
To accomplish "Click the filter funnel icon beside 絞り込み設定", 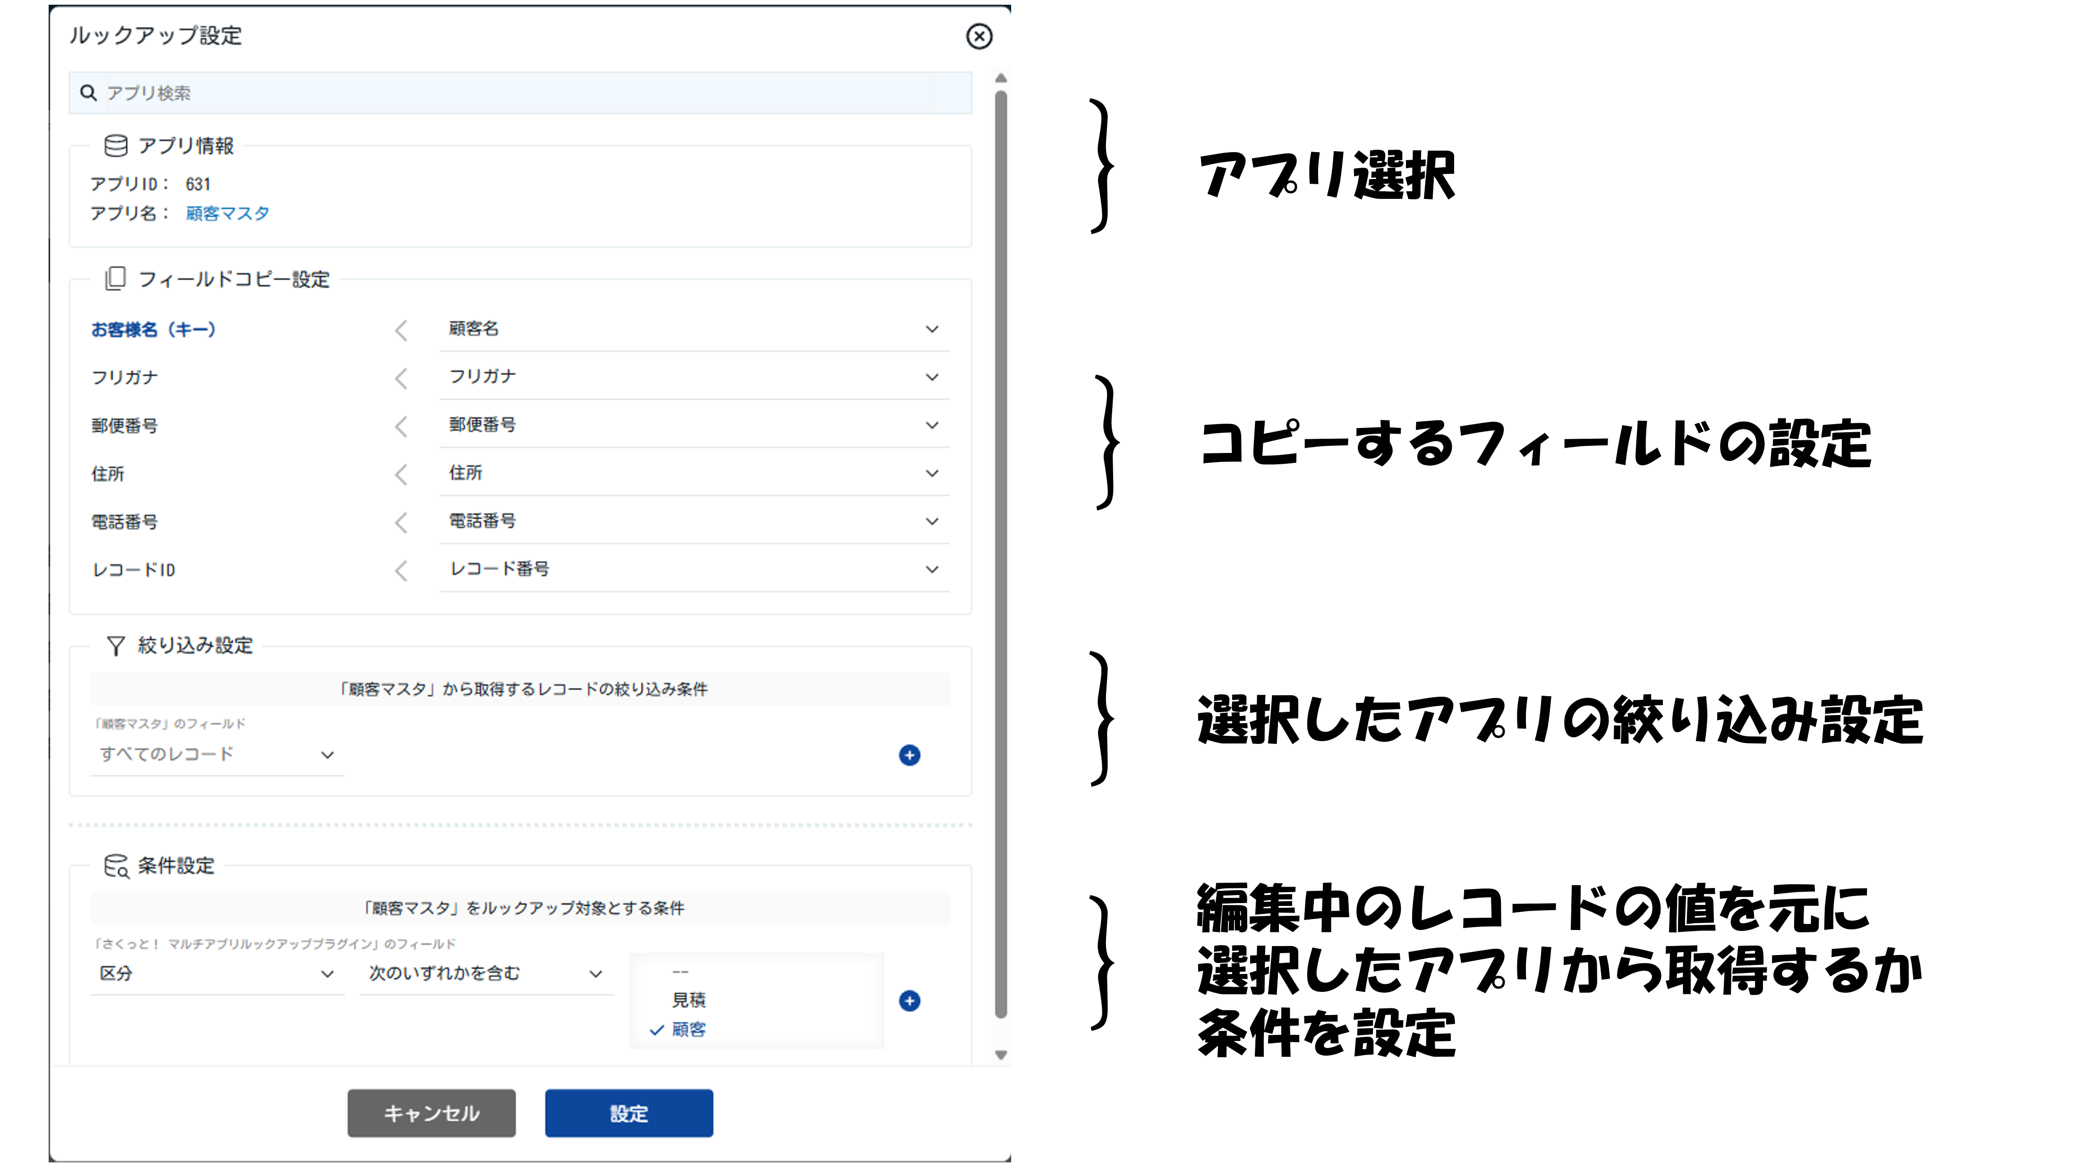I will pyautogui.click(x=115, y=645).
